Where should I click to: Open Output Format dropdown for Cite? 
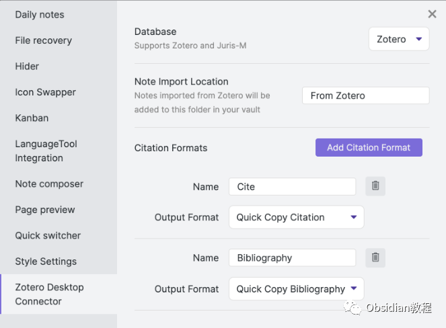[x=297, y=218]
